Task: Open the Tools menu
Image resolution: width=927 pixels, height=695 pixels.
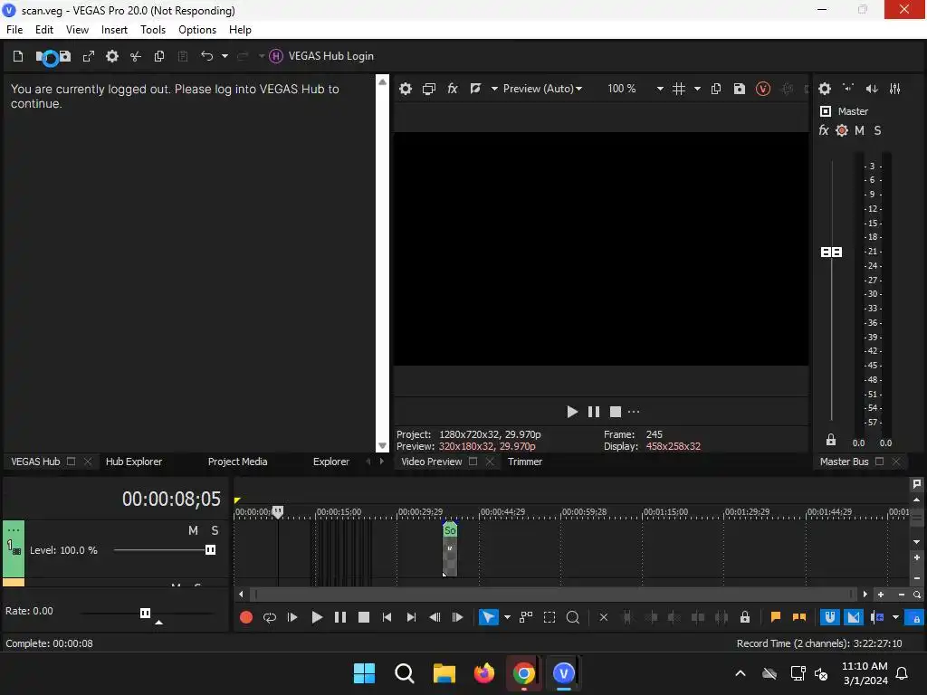Action: point(153,30)
